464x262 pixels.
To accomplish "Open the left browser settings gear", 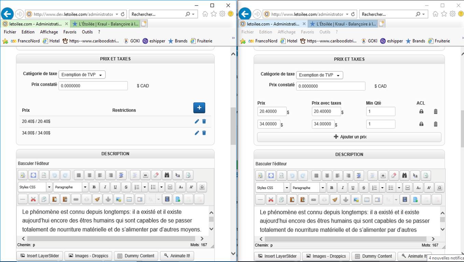I will 222,14.
